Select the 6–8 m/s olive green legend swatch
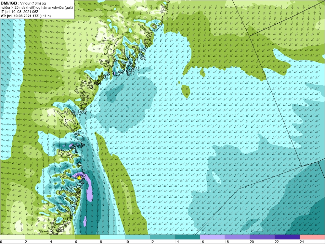This screenshot has height=244, width=325. click(x=87, y=237)
